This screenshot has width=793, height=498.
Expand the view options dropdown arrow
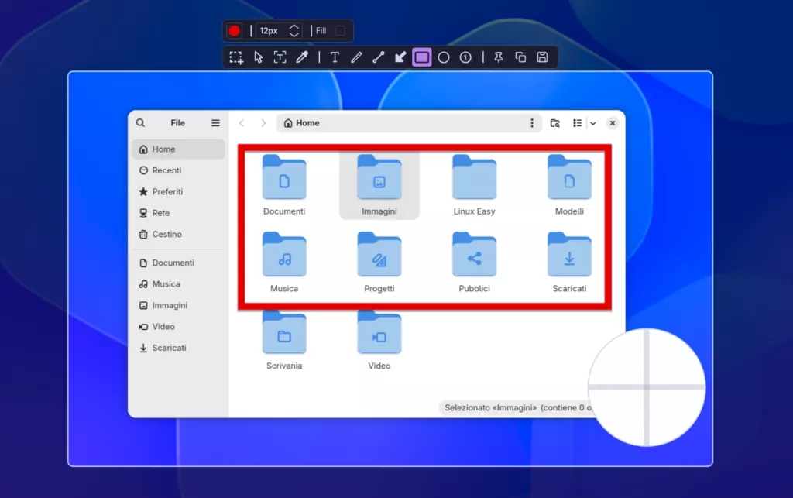point(593,123)
